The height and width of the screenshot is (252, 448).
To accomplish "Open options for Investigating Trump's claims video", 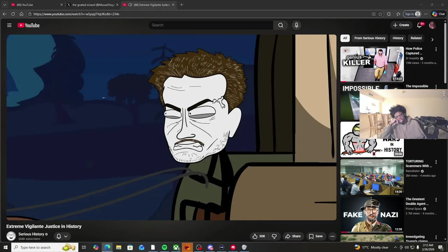I will coord(436,237).
